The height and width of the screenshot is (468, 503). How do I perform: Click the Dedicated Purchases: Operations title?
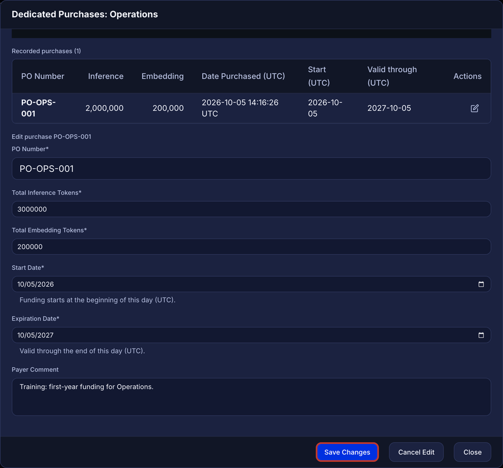coord(85,14)
